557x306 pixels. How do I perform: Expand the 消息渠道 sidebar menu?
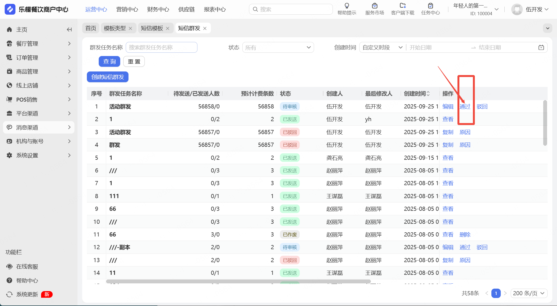click(x=39, y=127)
